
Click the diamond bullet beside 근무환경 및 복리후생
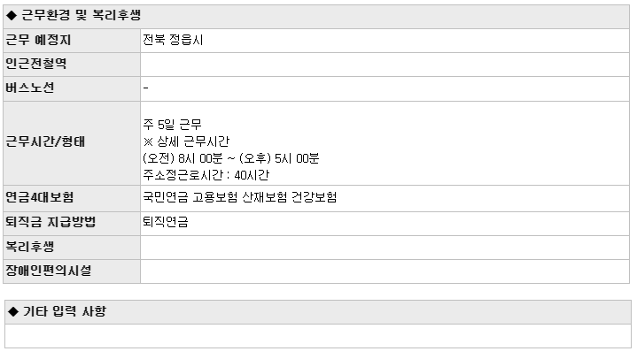tap(12, 15)
